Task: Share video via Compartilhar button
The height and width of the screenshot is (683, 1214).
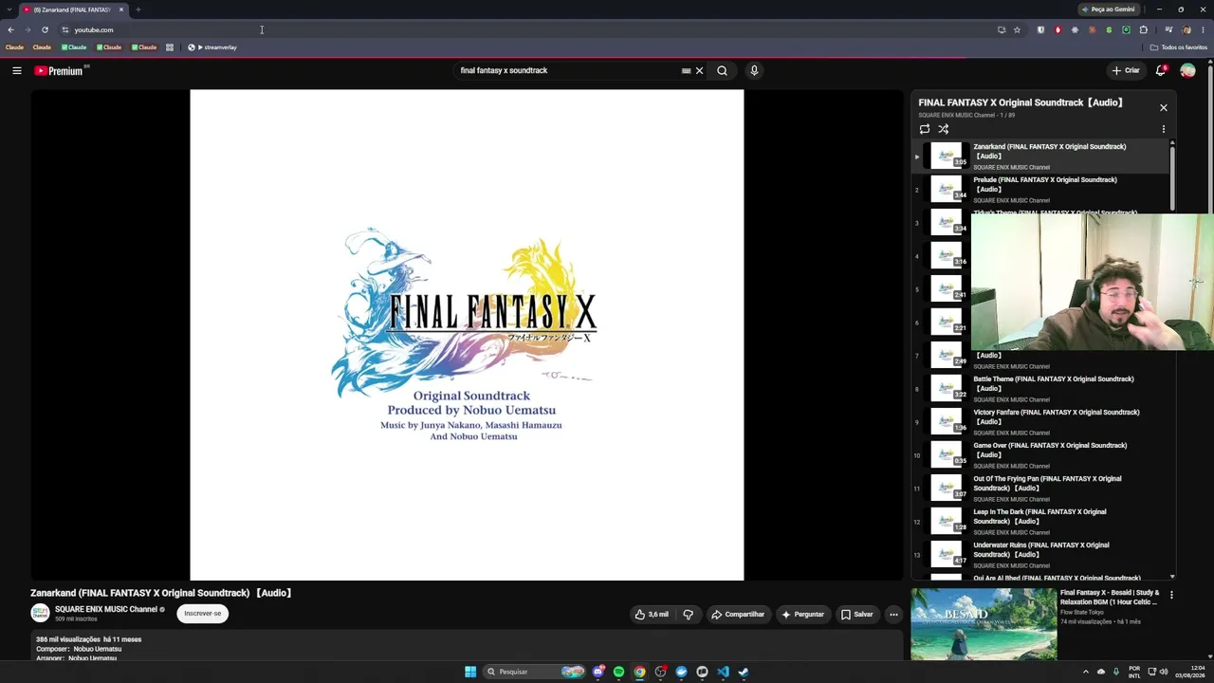Action: [738, 614]
